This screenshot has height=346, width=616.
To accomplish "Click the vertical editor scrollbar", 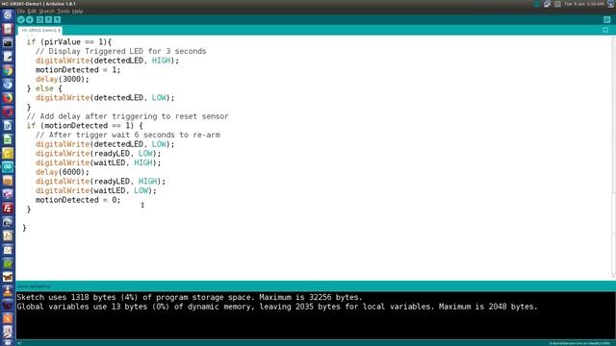I will coord(613,157).
